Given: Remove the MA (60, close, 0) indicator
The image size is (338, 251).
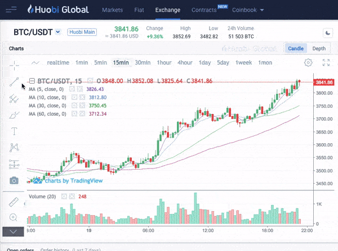Looking at the screenshot, I should click(82, 113).
